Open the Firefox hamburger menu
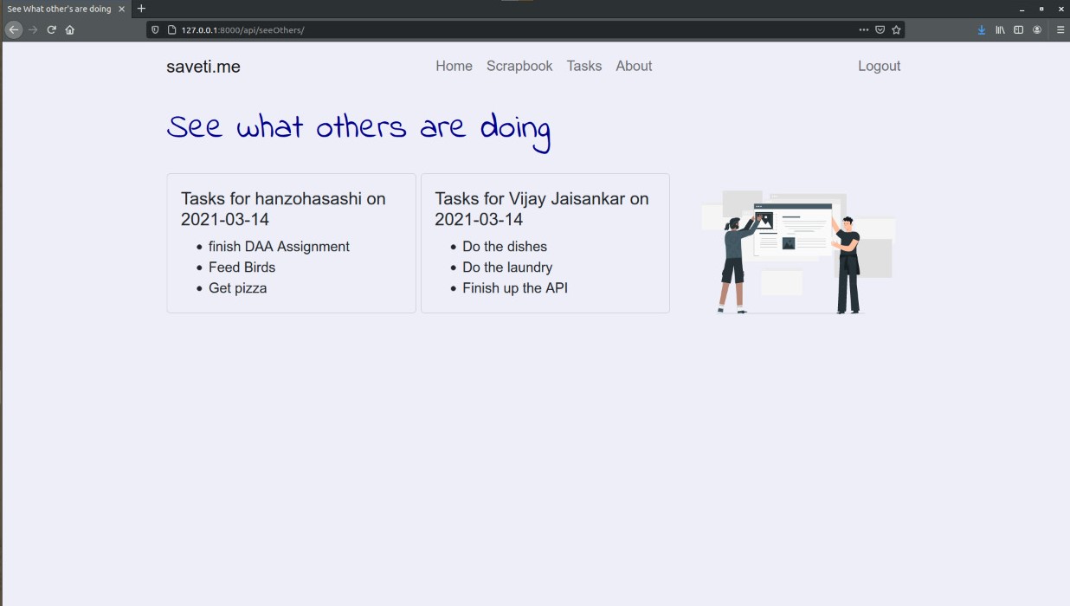This screenshot has width=1070, height=606. pos(1060,29)
